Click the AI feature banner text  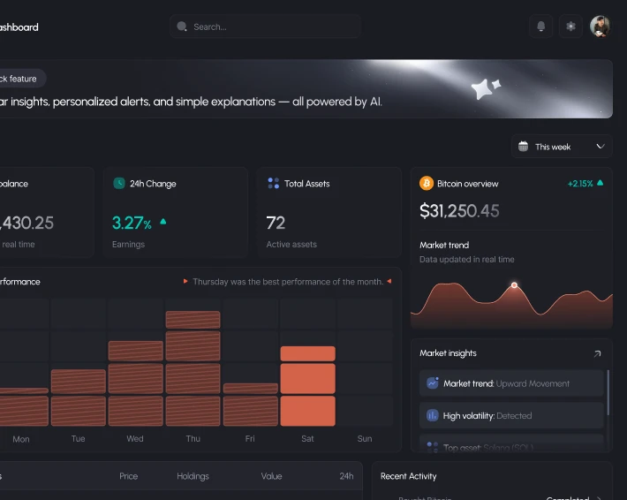[x=191, y=102]
